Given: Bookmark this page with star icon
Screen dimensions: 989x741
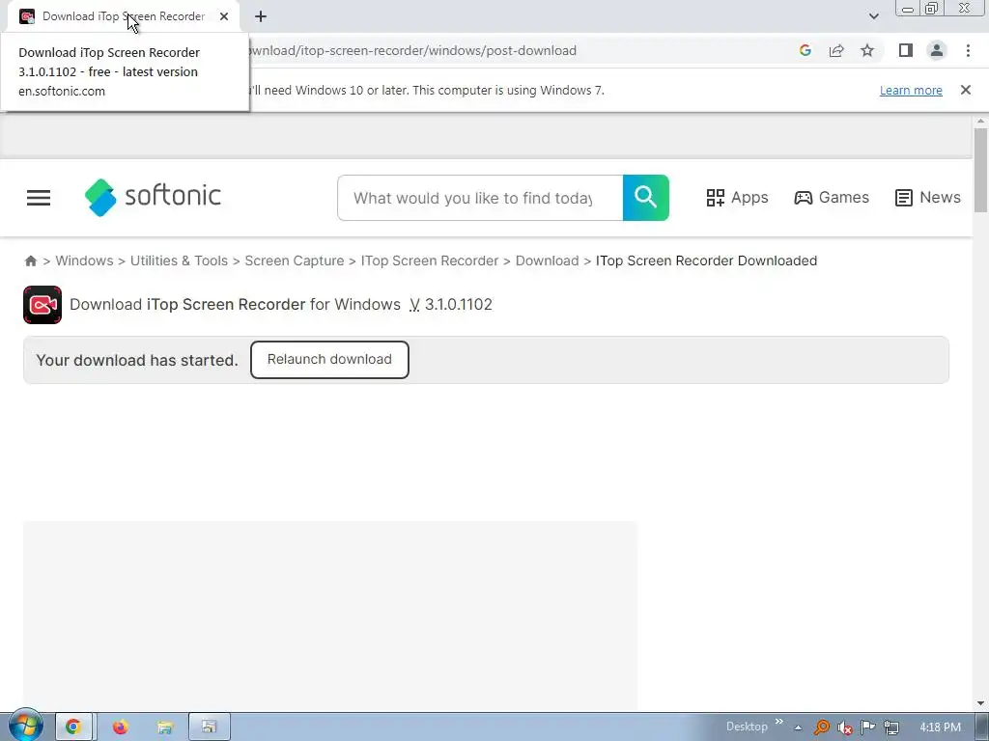Looking at the screenshot, I should 867,50.
